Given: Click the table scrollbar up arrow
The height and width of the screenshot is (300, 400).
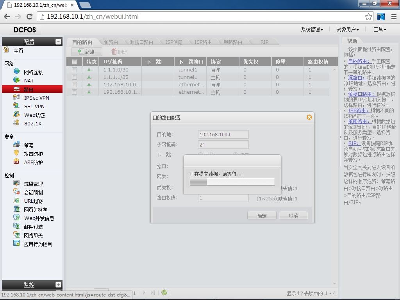Looking at the screenshot, I should pyautogui.click(x=334, y=70).
